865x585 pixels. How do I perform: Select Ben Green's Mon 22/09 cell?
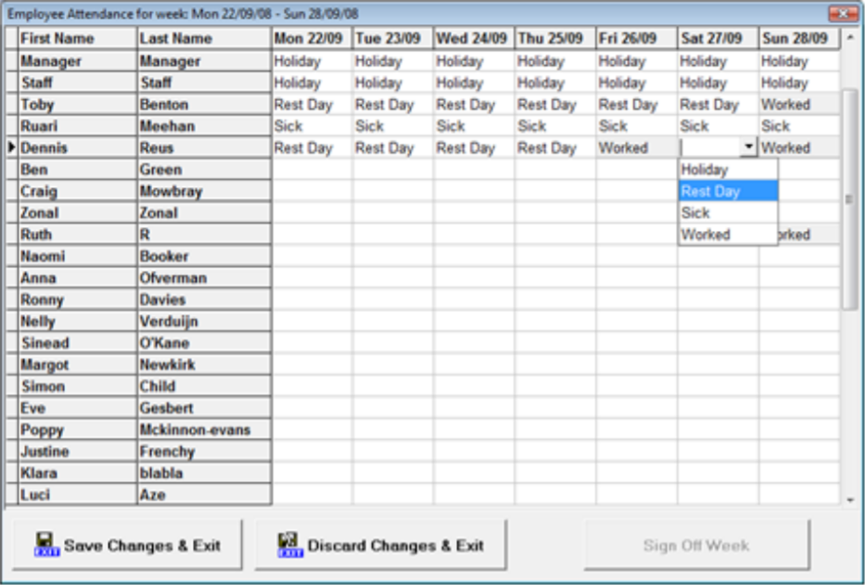click(x=312, y=170)
